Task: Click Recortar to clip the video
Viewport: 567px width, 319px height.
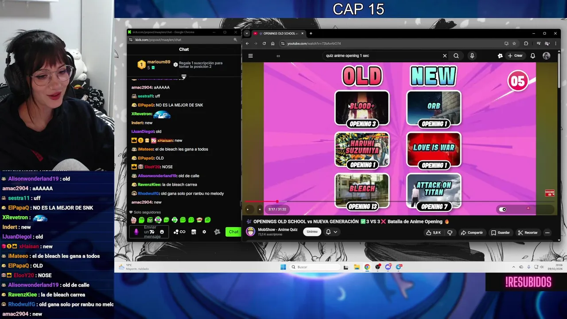Action: [528, 233]
